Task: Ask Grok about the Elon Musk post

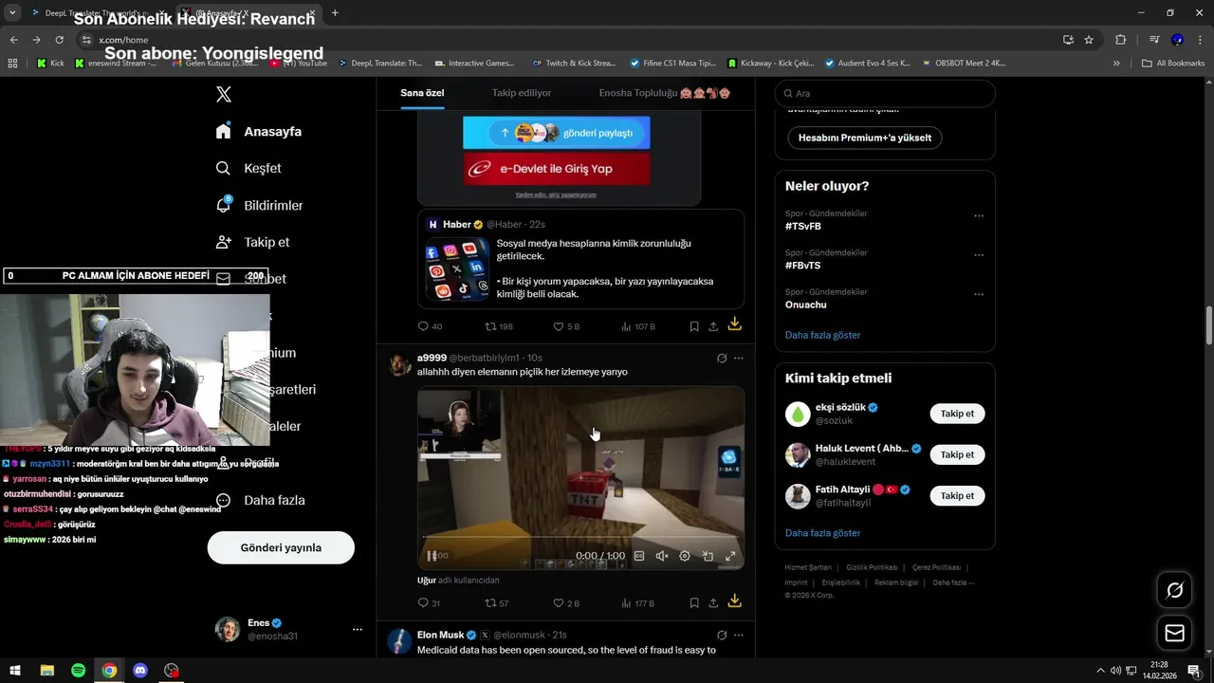Action: tap(722, 635)
